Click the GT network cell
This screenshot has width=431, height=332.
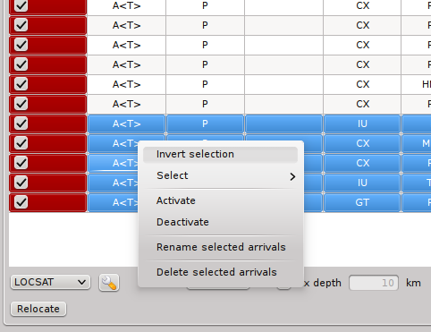362,202
